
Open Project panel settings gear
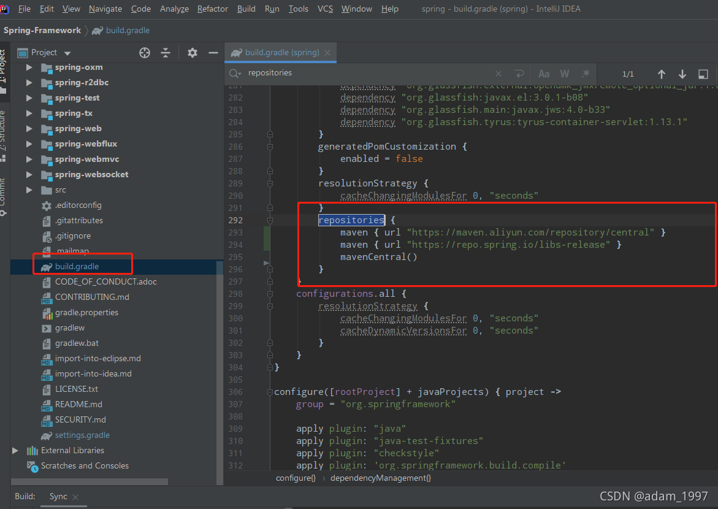click(x=193, y=53)
